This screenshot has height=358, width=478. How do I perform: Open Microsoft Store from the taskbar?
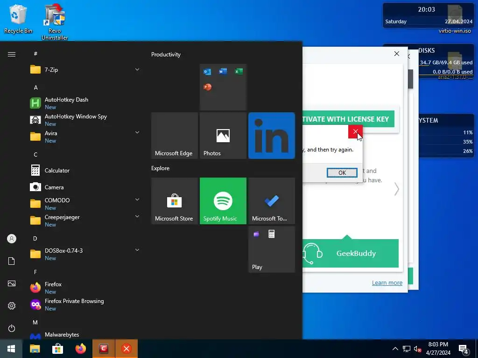pos(57,349)
